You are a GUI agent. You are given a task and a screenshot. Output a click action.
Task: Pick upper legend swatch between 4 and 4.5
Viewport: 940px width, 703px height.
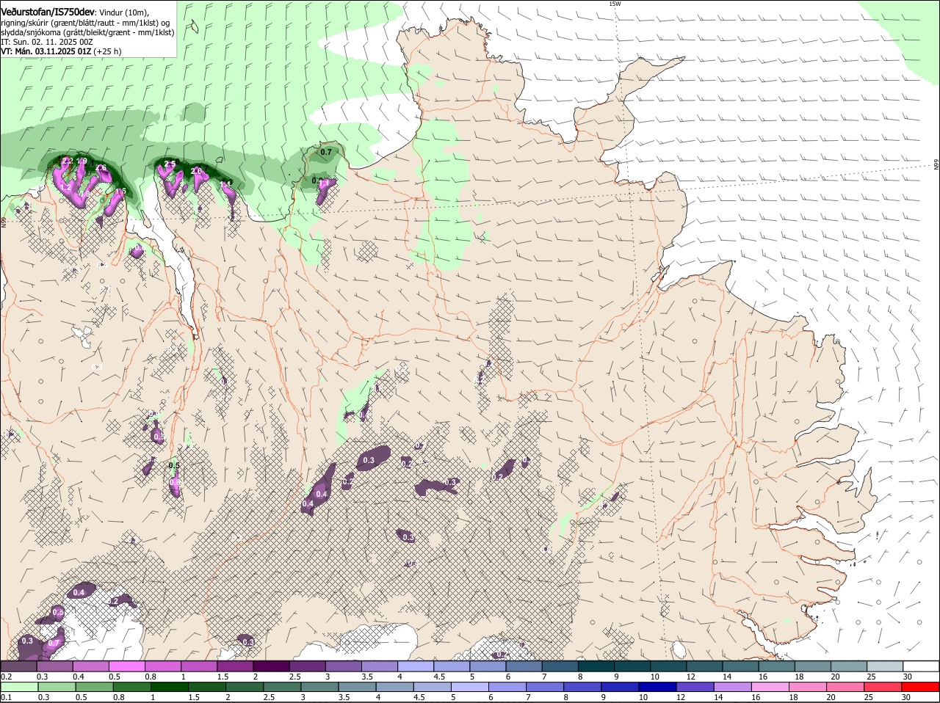click(416, 666)
